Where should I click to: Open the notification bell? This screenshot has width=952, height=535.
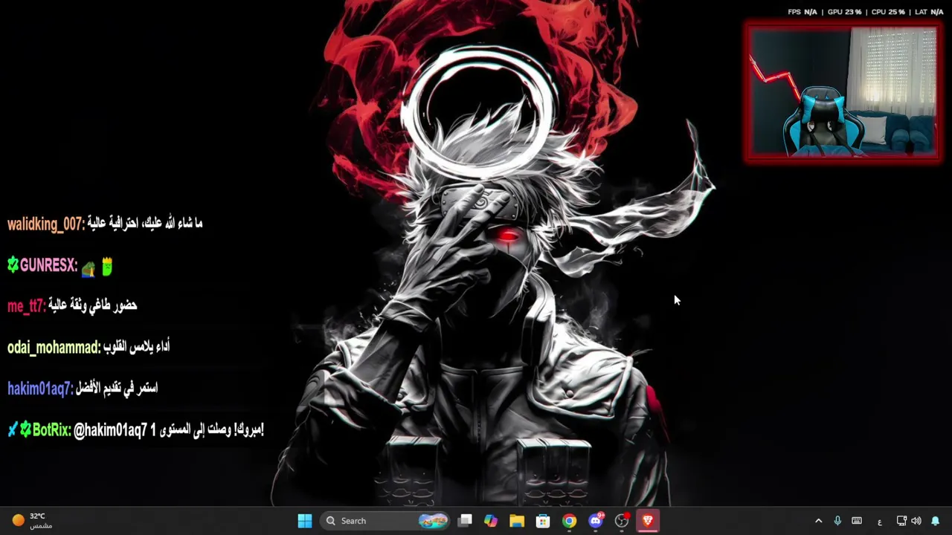tap(936, 521)
